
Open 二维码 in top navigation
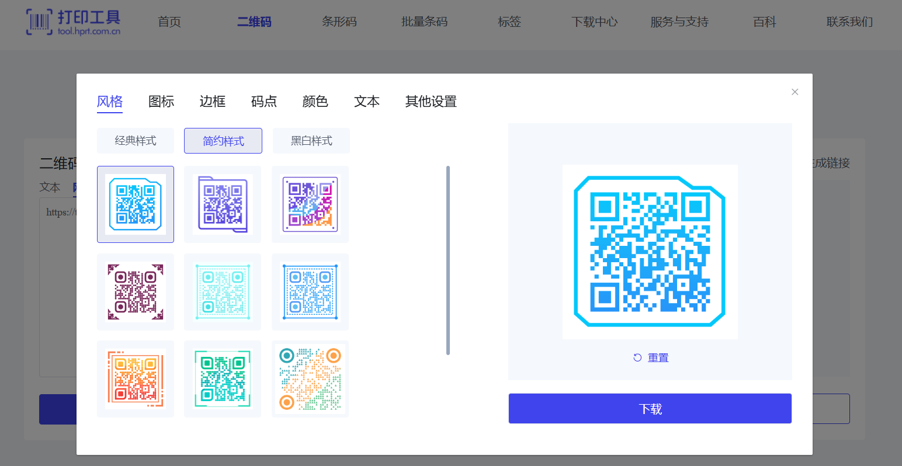pyautogui.click(x=254, y=22)
